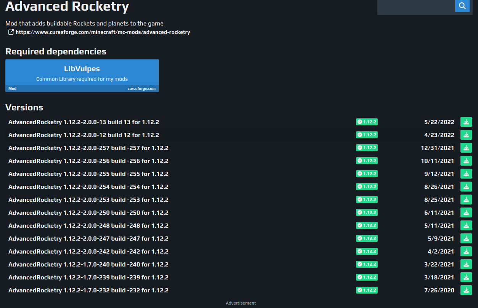Select AdvancedRocketry 1.12.2-2.0.0-257 version title
478x308 pixels.
point(89,148)
